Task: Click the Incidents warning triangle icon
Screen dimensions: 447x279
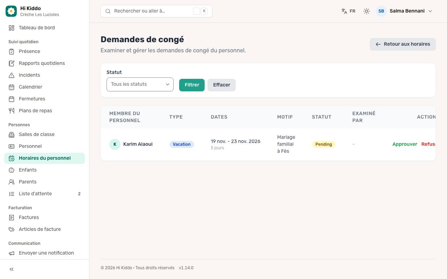Action: pyautogui.click(x=12, y=75)
